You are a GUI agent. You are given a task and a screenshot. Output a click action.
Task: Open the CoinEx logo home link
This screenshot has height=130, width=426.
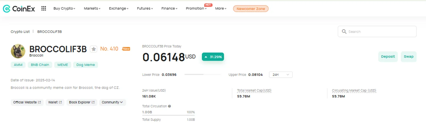click(19, 9)
